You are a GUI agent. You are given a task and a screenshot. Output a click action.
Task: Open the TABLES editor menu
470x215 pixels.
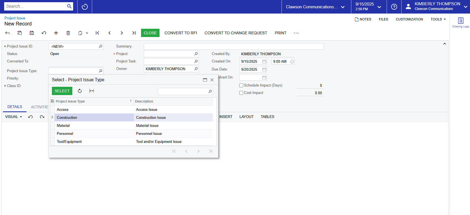tap(267, 117)
